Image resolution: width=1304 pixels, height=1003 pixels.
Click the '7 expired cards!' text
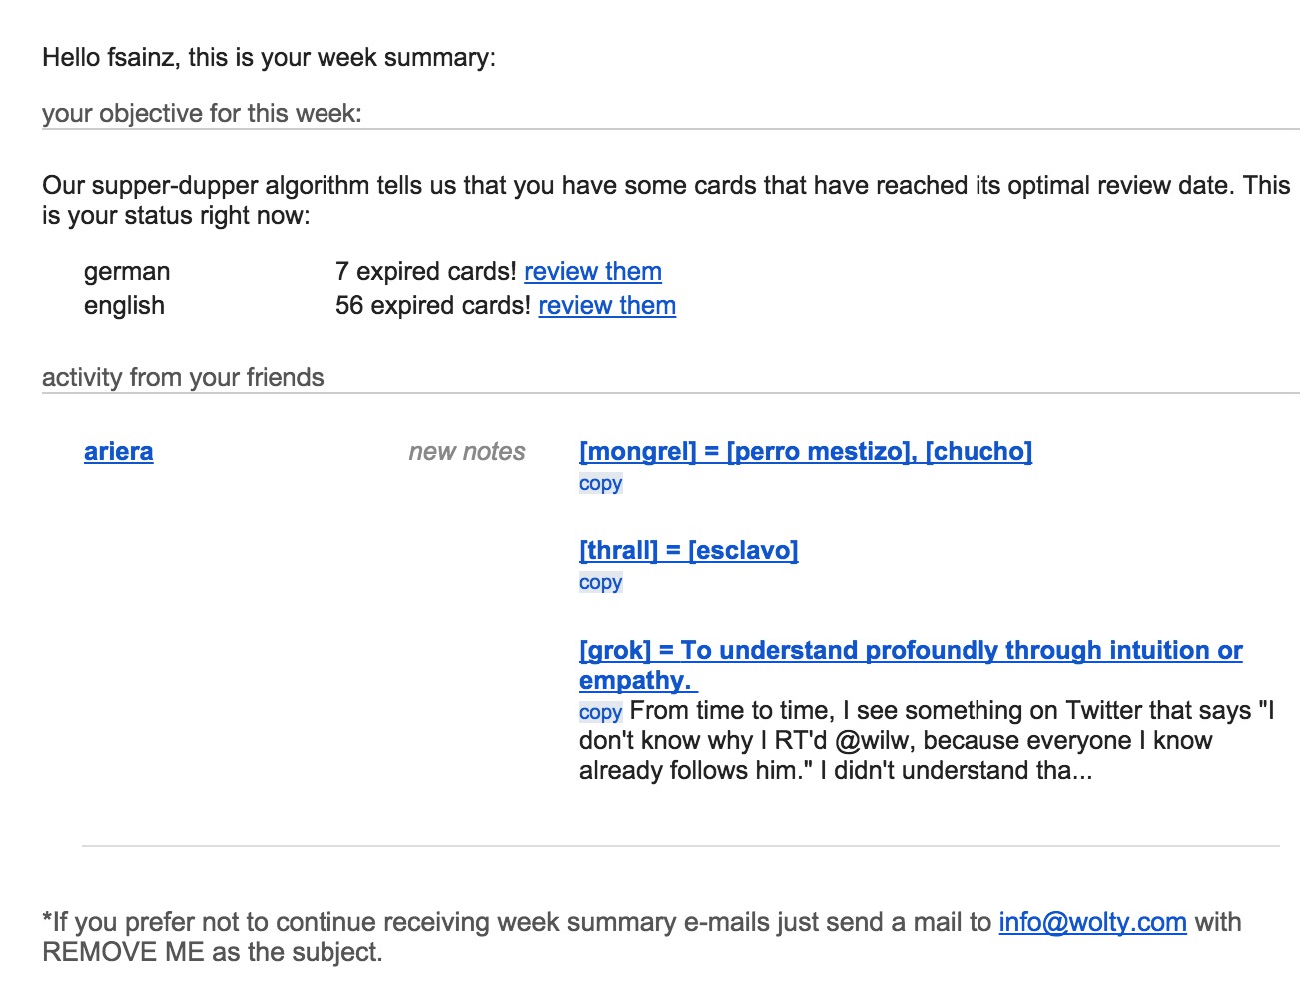(426, 272)
